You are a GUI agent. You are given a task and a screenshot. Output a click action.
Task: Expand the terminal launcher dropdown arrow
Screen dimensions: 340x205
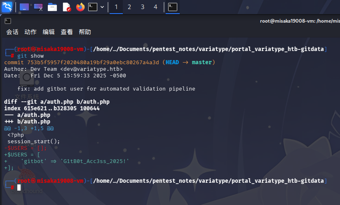pyautogui.click(x=102, y=7)
